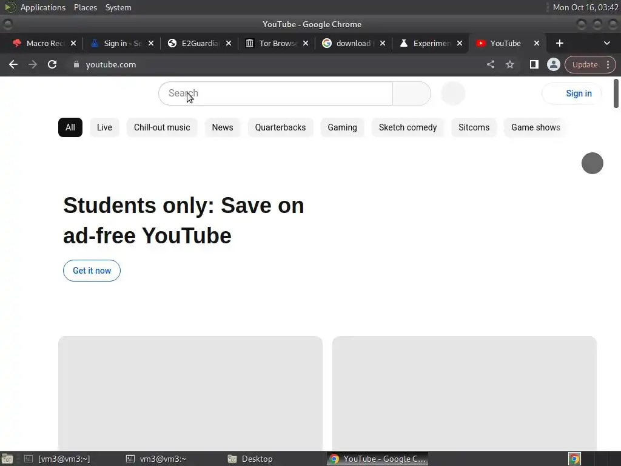The width and height of the screenshot is (621, 466).
Task: Open the Chrome side panel icon
Action: [x=534, y=64]
